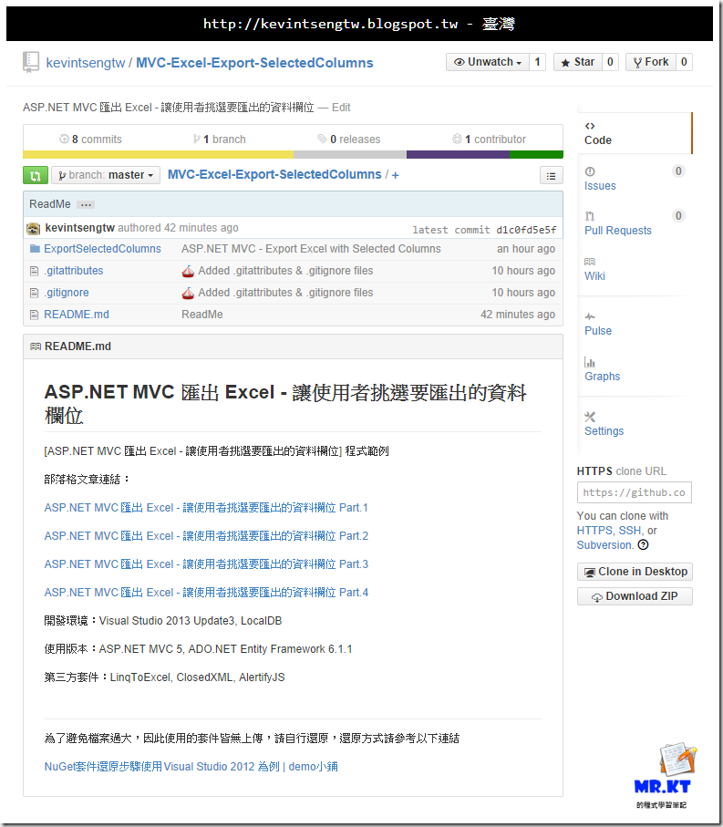This screenshot has width=723, height=827.
Task: Click the Graphs bar chart icon
Action: 590,362
